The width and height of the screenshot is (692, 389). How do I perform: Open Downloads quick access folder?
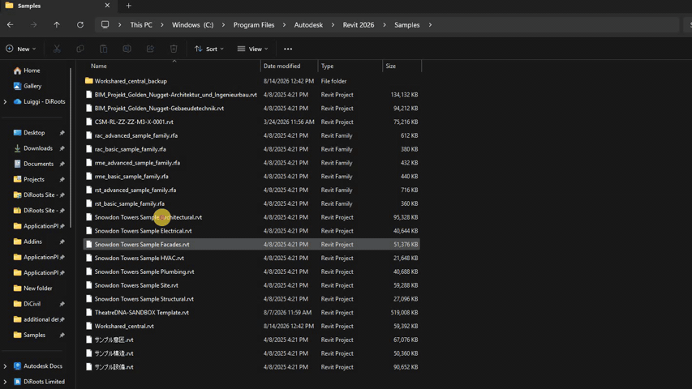pyautogui.click(x=33, y=148)
